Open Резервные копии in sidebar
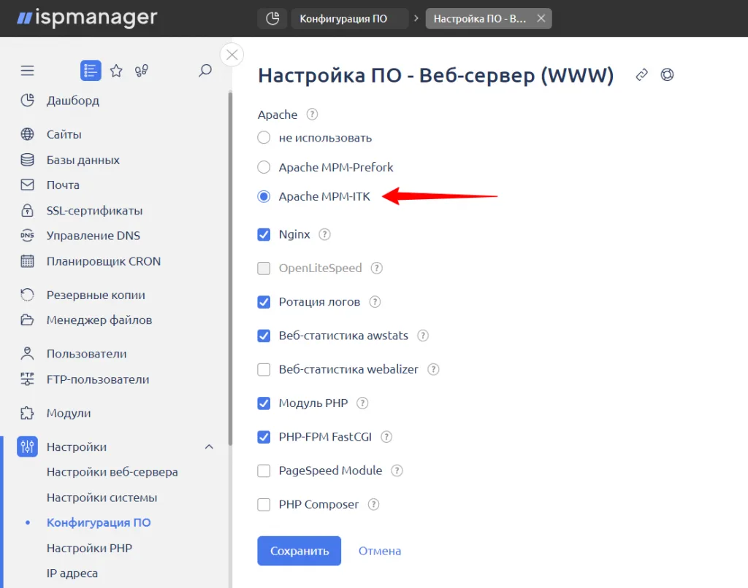 click(96, 295)
